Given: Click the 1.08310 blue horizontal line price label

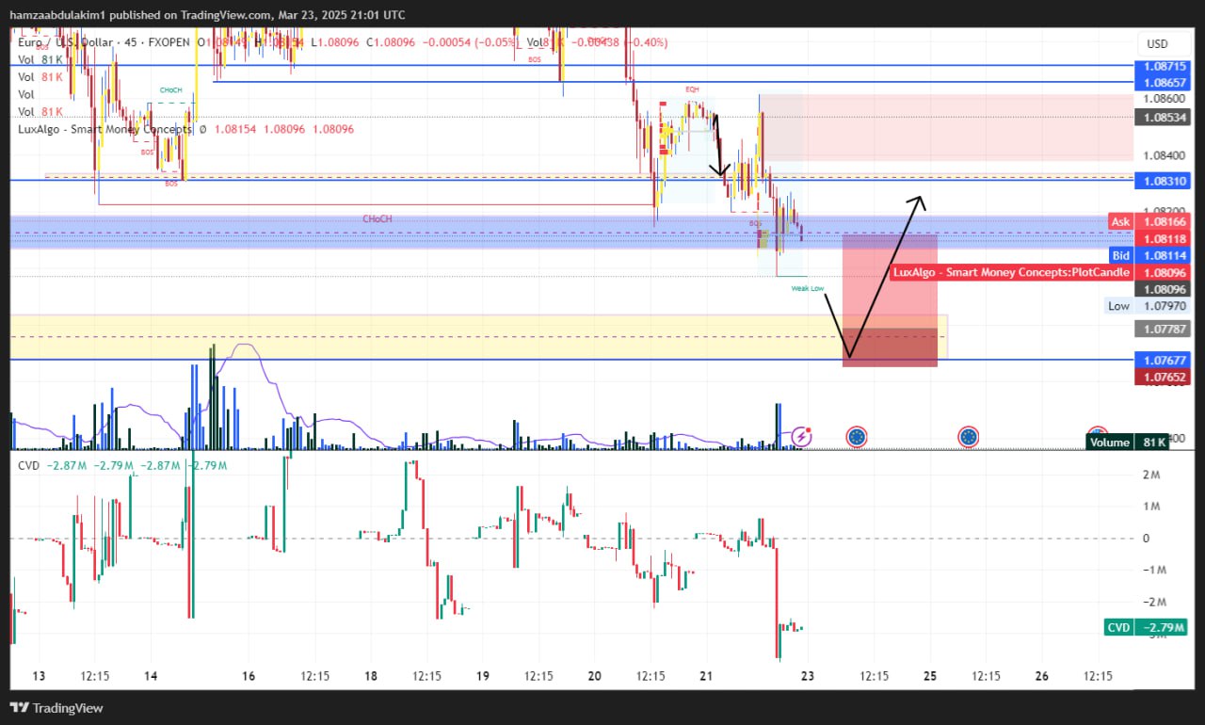Looking at the screenshot, I should click(1165, 180).
